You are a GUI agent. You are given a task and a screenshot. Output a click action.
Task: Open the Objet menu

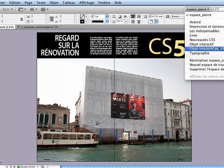pyautogui.click(x=54, y=2)
